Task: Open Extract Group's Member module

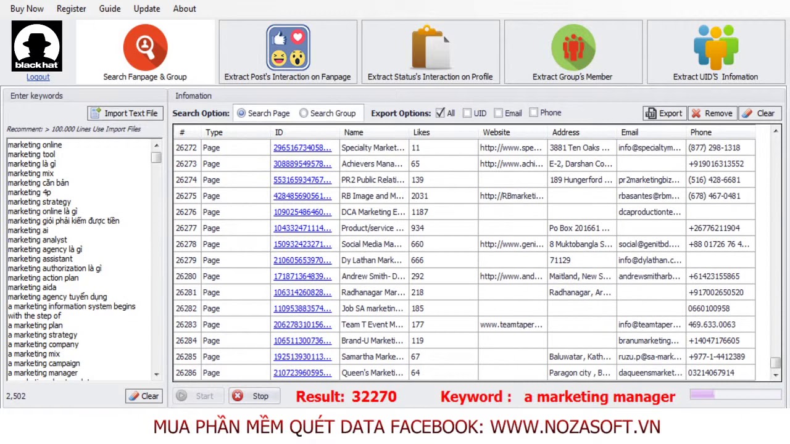Action: 573,52
